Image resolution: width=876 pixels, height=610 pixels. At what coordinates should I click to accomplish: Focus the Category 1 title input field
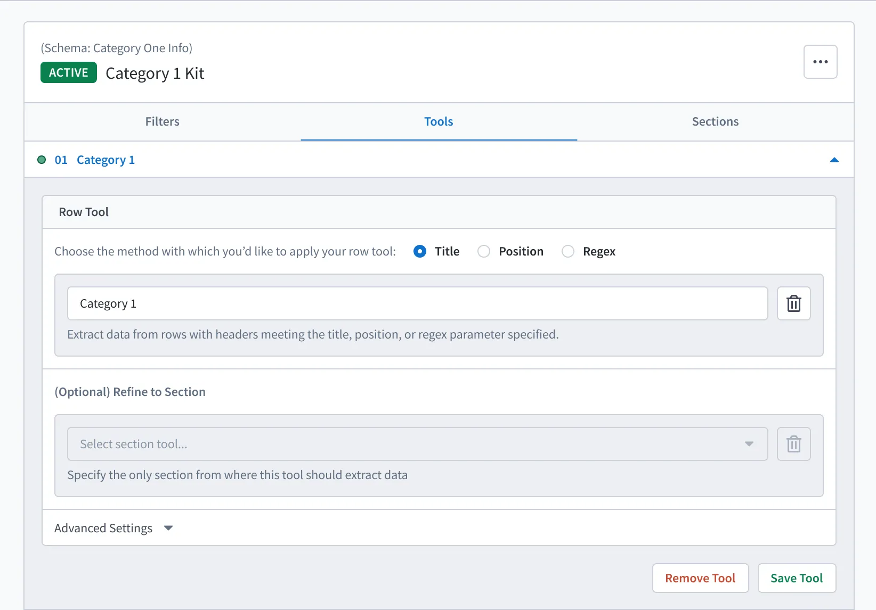pos(417,303)
